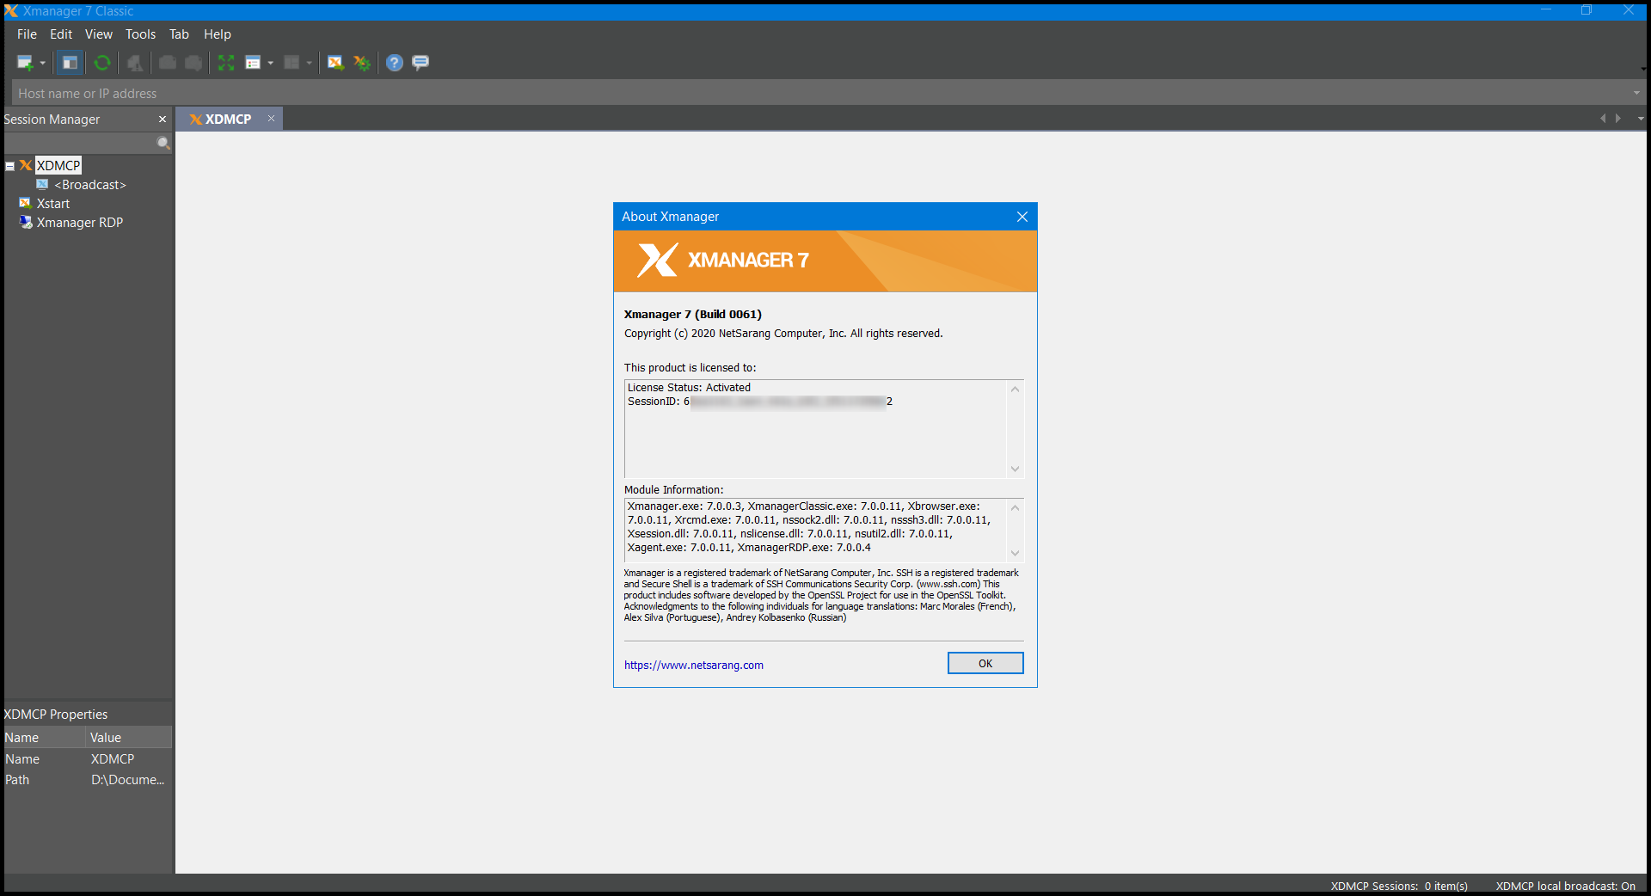1651x896 pixels.
Task: Close the XDMCP tab
Action: coord(271,119)
